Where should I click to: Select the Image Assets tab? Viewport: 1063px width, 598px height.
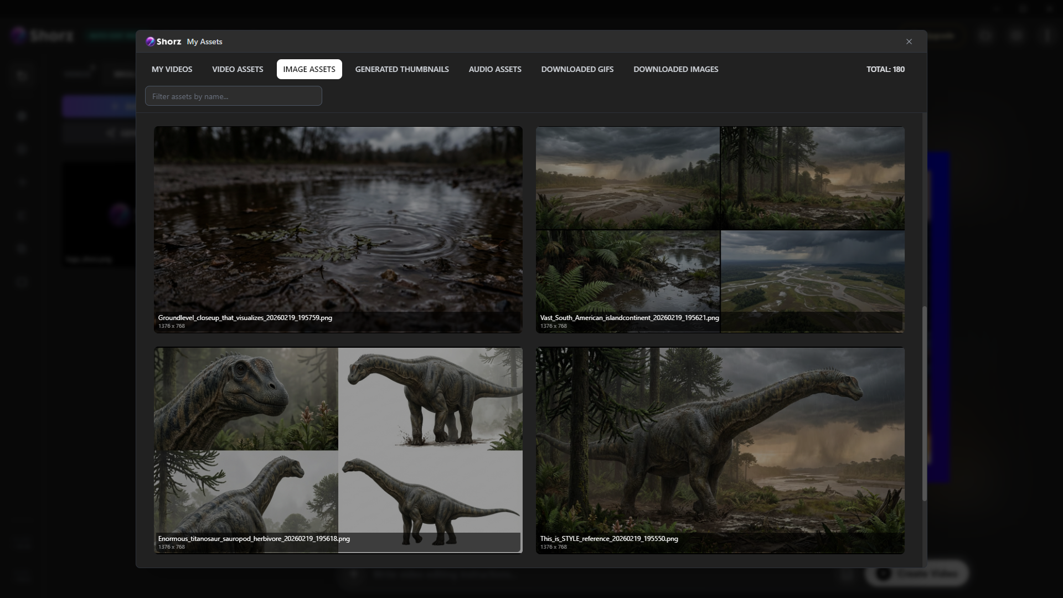(309, 69)
